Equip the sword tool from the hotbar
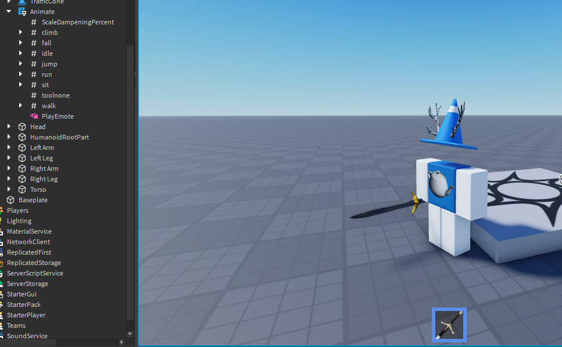562x347 pixels. [x=449, y=325]
